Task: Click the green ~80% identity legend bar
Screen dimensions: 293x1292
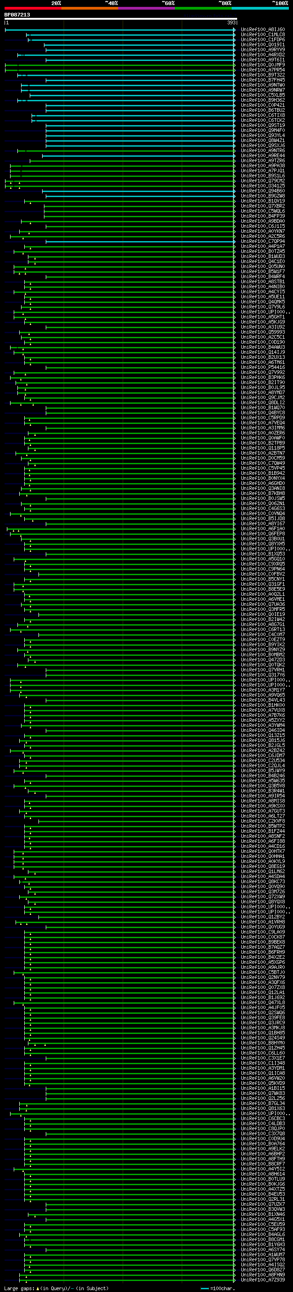Action: (x=203, y=8)
